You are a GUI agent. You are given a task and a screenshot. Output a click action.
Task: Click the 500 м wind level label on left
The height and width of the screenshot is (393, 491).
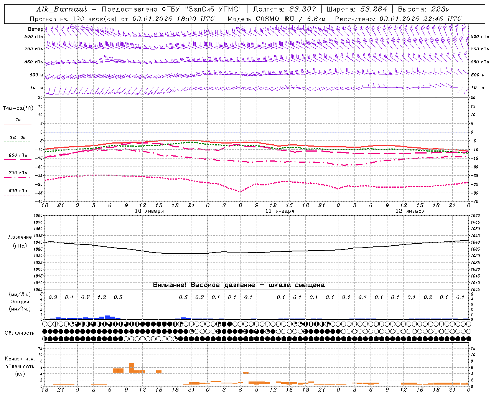pyautogui.click(x=37, y=75)
